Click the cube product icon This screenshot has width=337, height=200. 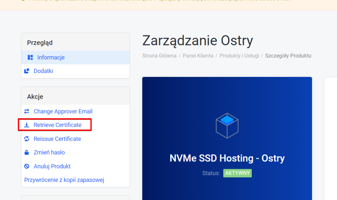tap(227, 126)
